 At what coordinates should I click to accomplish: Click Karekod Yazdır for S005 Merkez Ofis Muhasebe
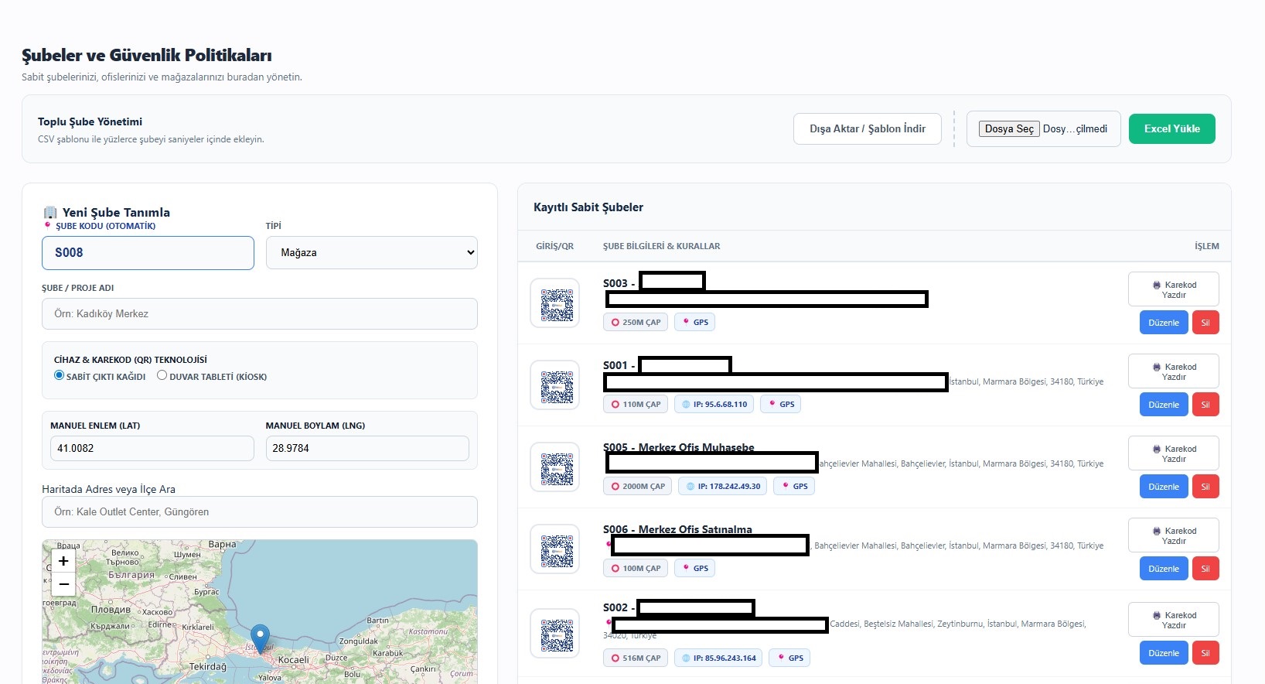1174,453
